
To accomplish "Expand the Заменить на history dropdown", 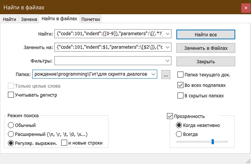I will pos(168,48).
